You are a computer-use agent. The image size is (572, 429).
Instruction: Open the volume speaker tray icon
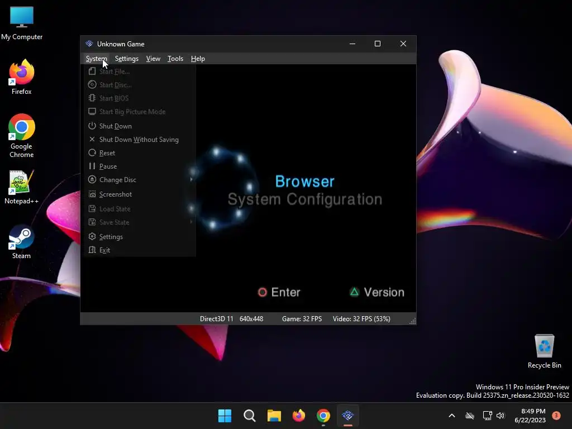pyautogui.click(x=500, y=416)
